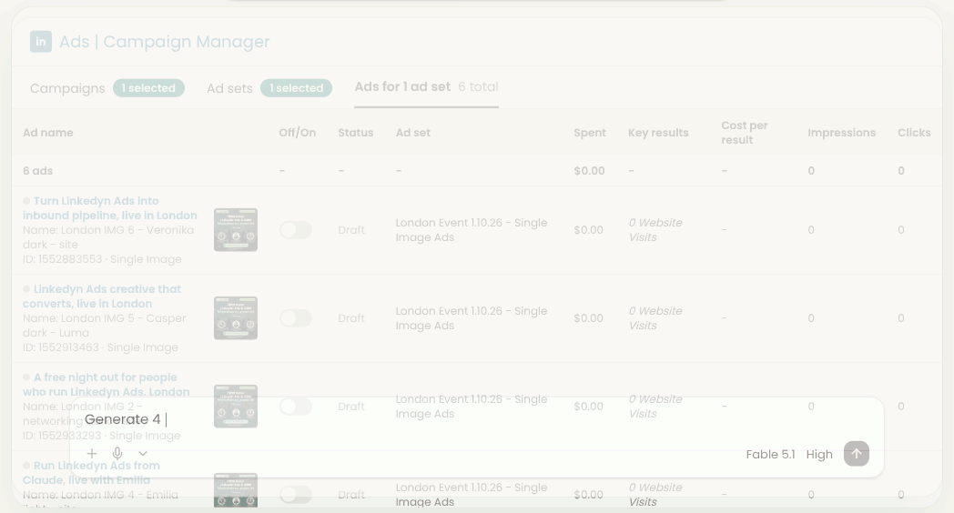Open the Fable 5.1 model selector
954x513 pixels.
(x=770, y=454)
